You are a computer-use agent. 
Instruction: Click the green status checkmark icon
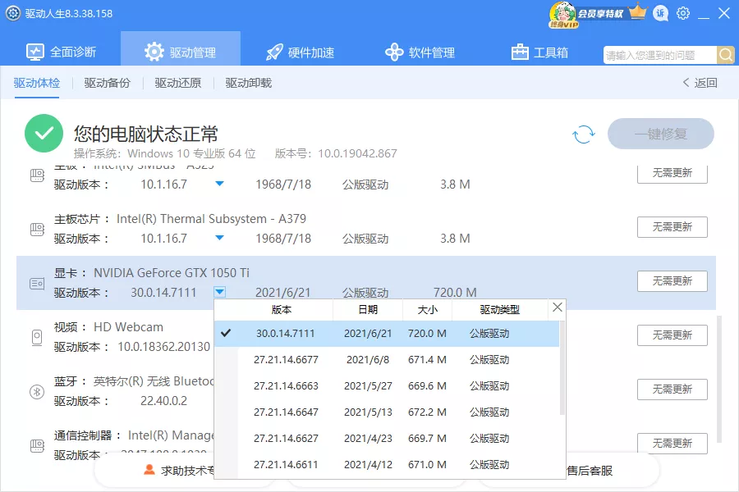(44, 133)
